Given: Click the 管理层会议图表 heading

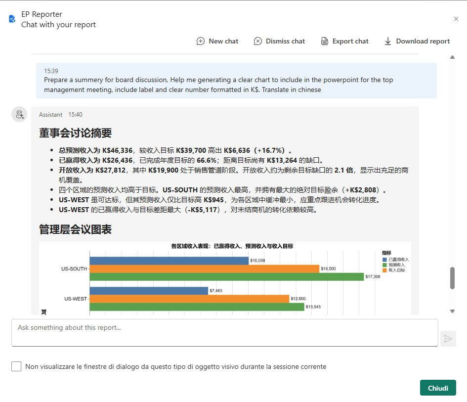Looking at the screenshot, I should pyautogui.click(x=75, y=229).
